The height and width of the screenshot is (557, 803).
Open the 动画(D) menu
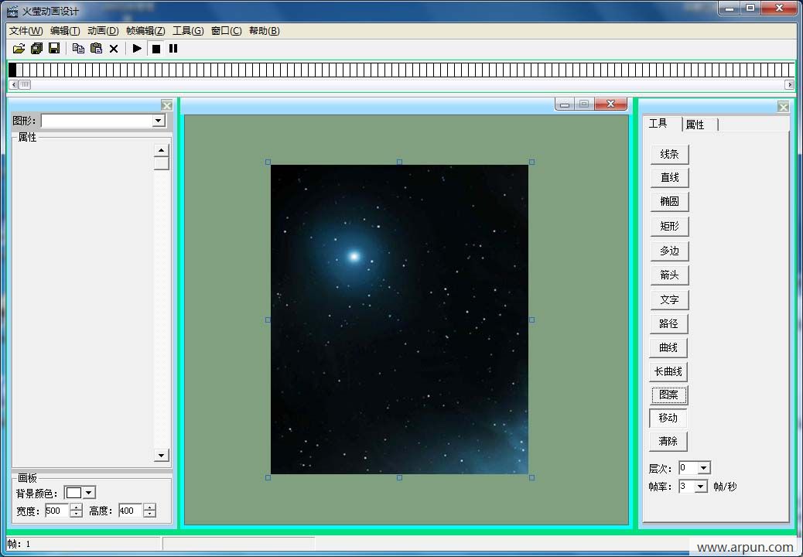tap(103, 31)
